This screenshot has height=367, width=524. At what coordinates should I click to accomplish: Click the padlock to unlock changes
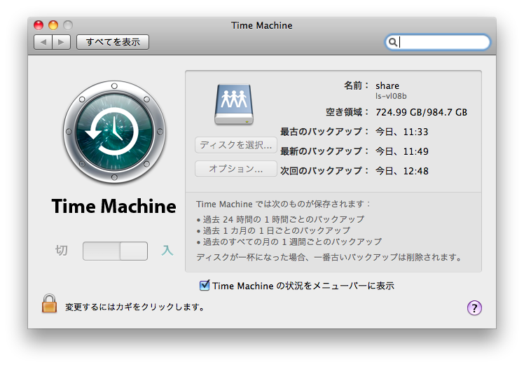click(x=49, y=303)
